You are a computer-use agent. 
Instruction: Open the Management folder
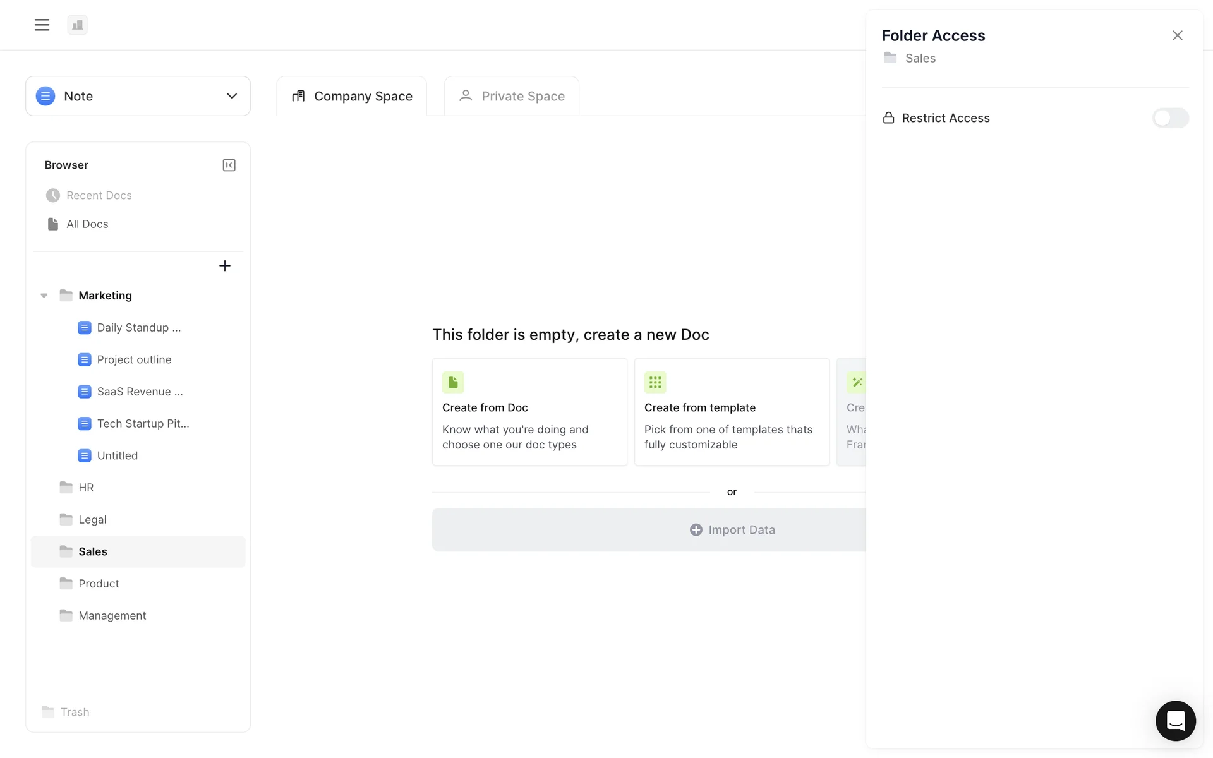[112, 616]
